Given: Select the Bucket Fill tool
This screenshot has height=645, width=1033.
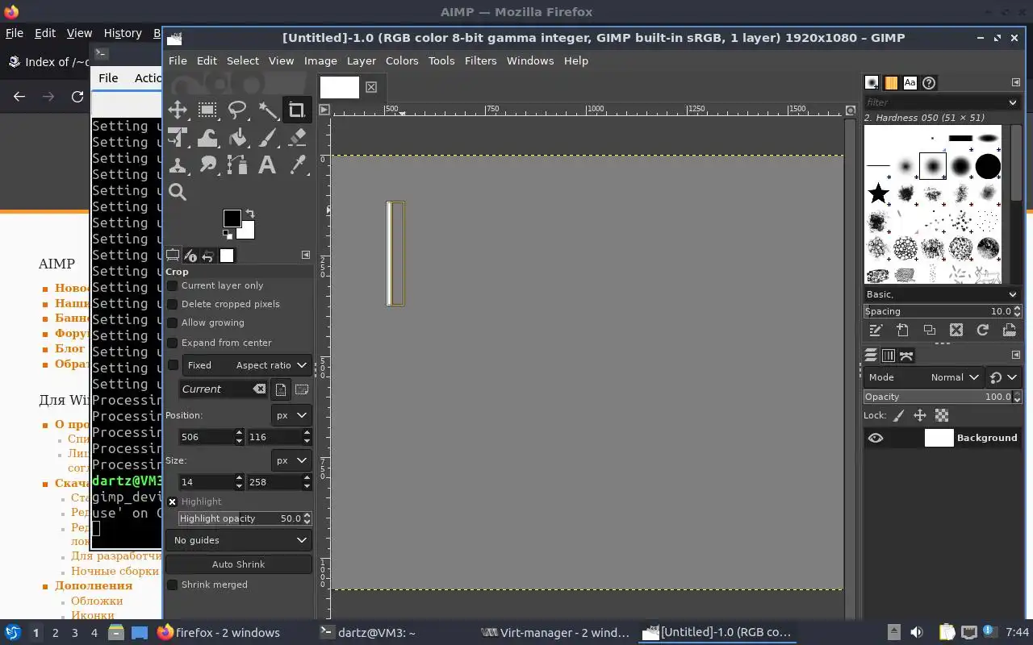Looking at the screenshot, I should [237, 138].
